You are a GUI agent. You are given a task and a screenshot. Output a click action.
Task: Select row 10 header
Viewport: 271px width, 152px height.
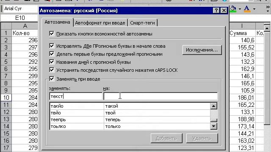click(6, 98)
